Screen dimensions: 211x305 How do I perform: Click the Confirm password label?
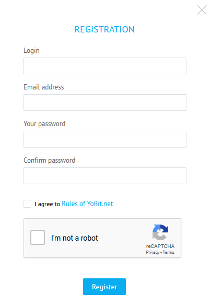(x=50, y=160)
